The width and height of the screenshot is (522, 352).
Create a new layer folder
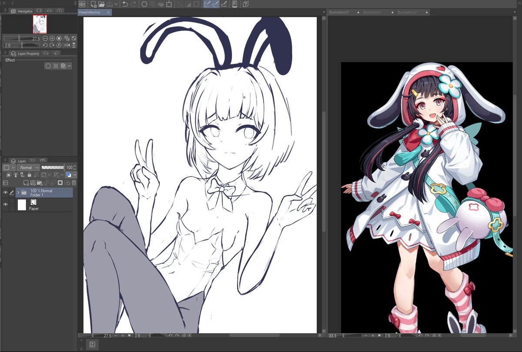click(40, 183)
